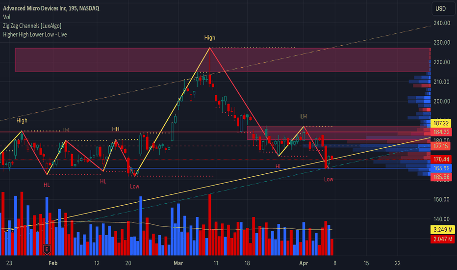This screenshot has width=457, height=270.
Task: Click the 165.58 price label
Action: 441,177
